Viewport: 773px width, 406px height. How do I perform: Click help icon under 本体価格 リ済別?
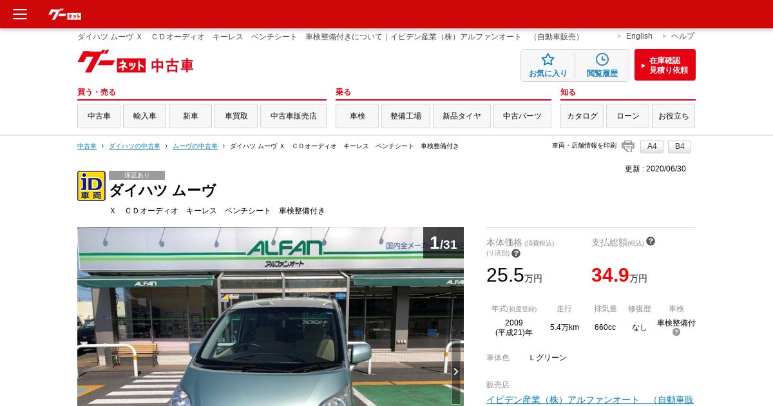[x=516, y=253]
